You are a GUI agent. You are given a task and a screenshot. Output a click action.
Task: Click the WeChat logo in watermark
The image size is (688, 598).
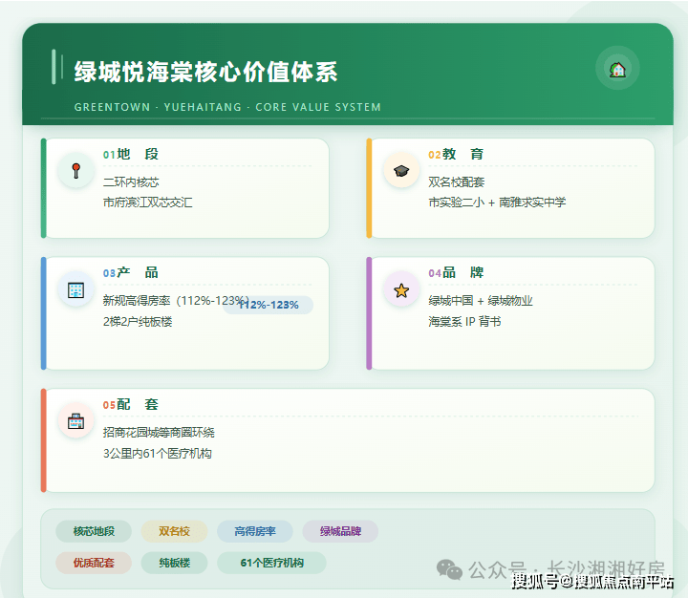[x=449, y=568]
